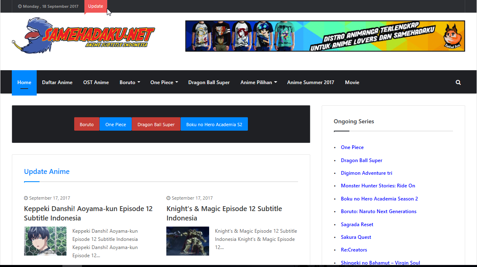Open Dragon Ball Super in Ongoing Series
Screen dimensions: 477x267
(361, 160)
